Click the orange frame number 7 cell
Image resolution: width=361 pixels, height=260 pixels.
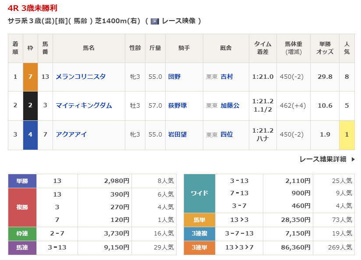[30, 77]
